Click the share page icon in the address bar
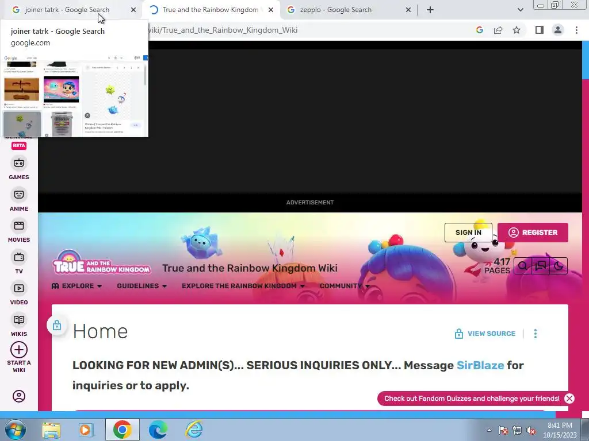This screenshot has width=589, height=441. (498, 30)
